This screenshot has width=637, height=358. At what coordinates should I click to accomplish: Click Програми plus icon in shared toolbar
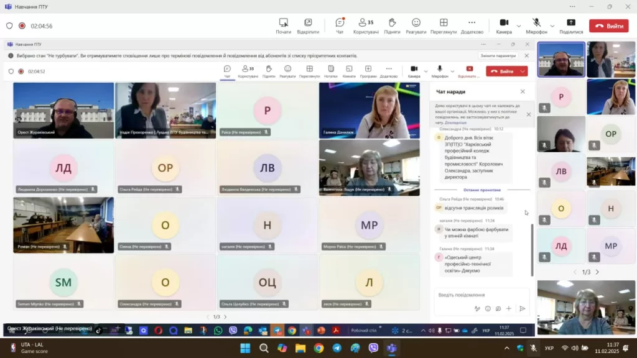pos(368,71)
